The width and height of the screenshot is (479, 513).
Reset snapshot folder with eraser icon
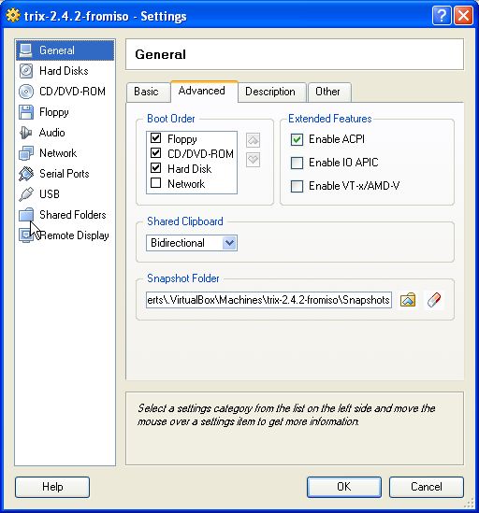click(x=434, y=300)
